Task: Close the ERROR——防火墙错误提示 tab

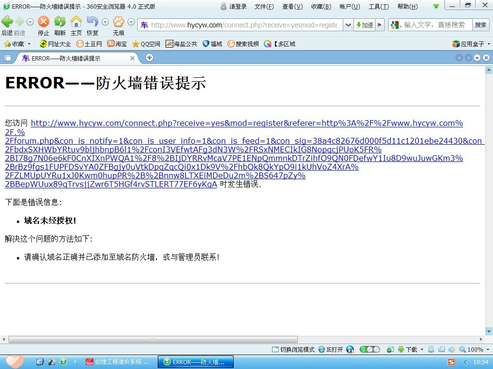Action: coord(132,58)
